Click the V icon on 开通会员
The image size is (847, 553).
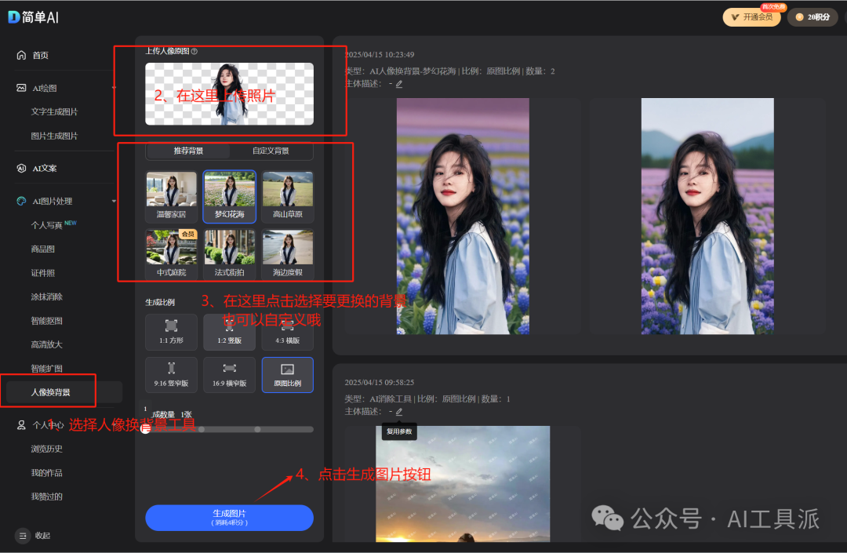click(735, 17)
